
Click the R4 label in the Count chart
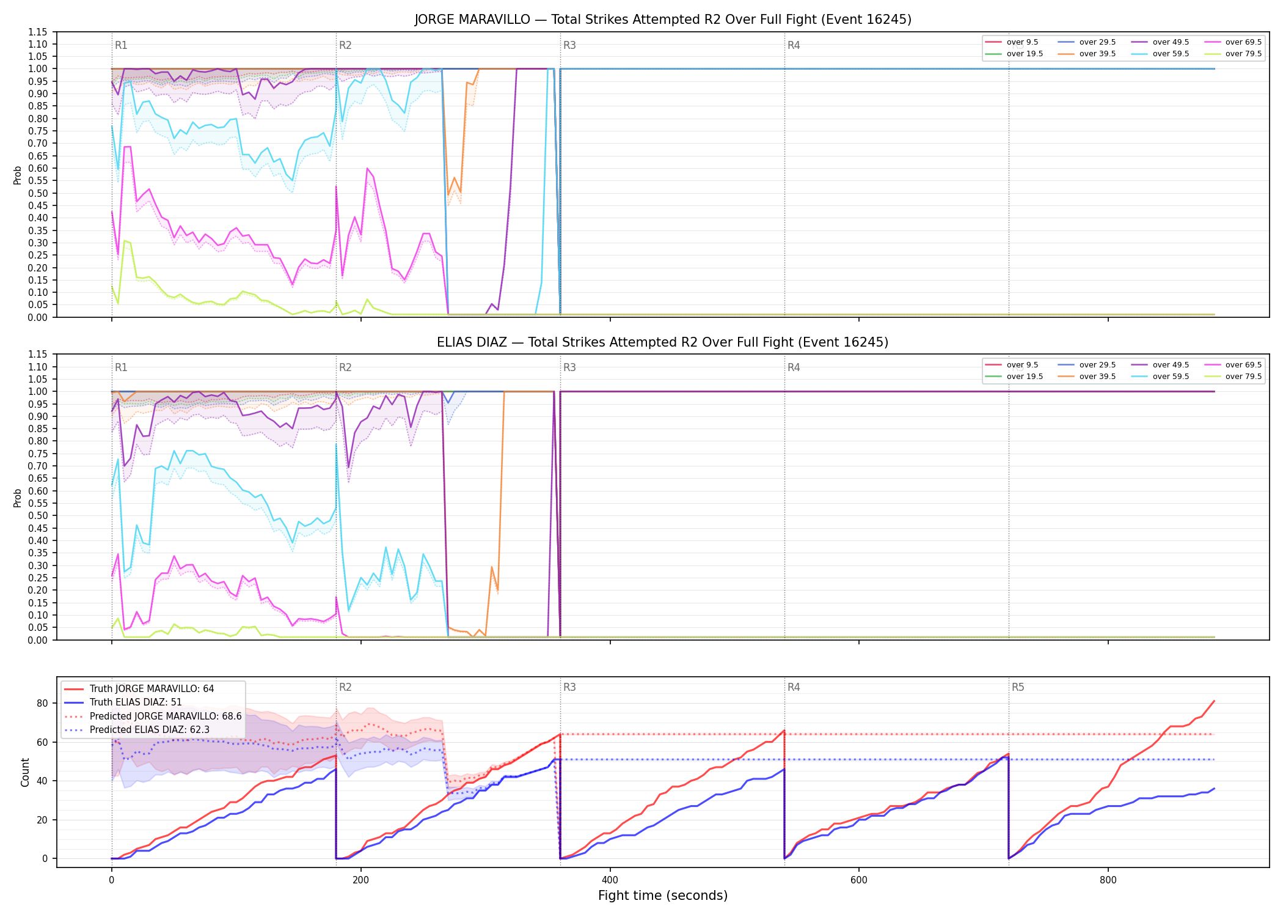[x=794, y=687]
